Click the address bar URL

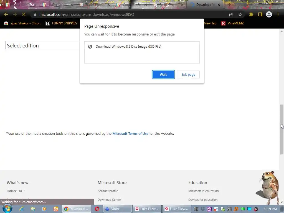pos(87,14)
